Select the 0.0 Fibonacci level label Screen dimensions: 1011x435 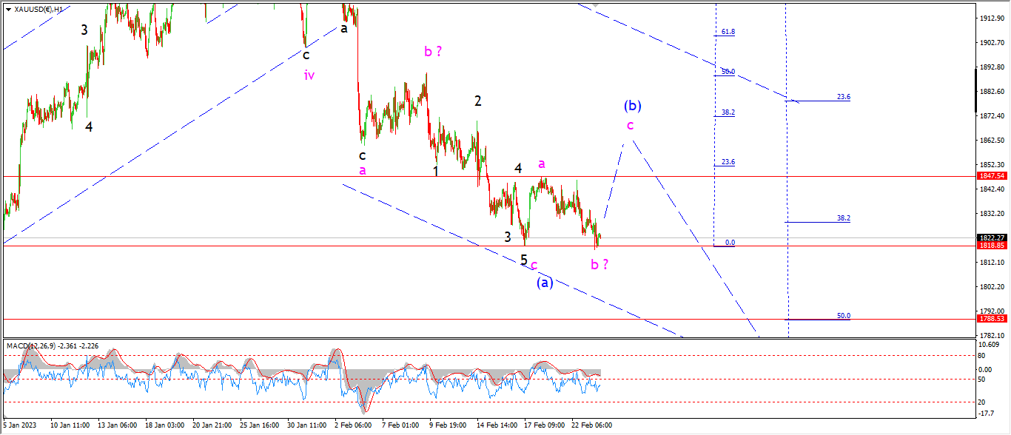point(730,242)
